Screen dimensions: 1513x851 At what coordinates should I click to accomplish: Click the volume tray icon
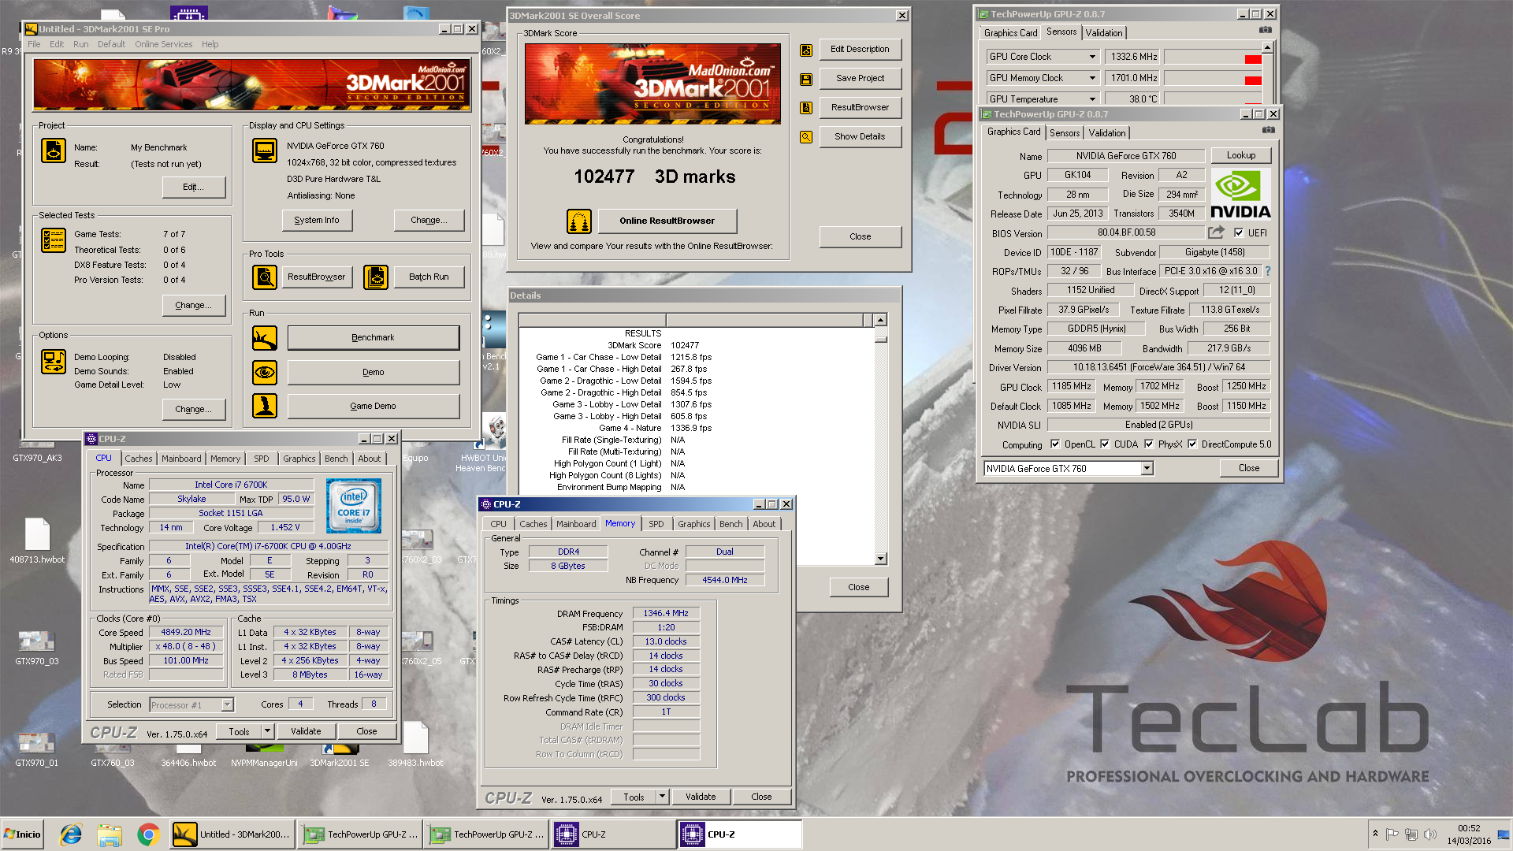(x=1430, y=834)
